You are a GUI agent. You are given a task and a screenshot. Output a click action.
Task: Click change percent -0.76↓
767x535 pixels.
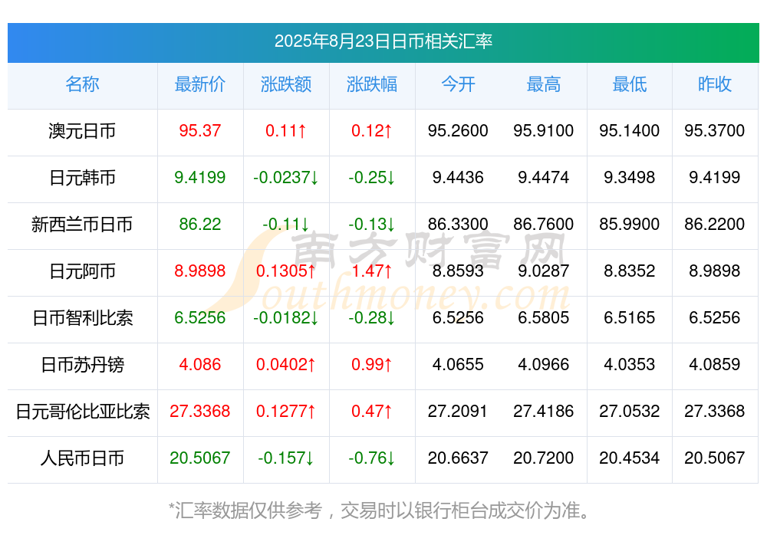(x=372, y=458)
